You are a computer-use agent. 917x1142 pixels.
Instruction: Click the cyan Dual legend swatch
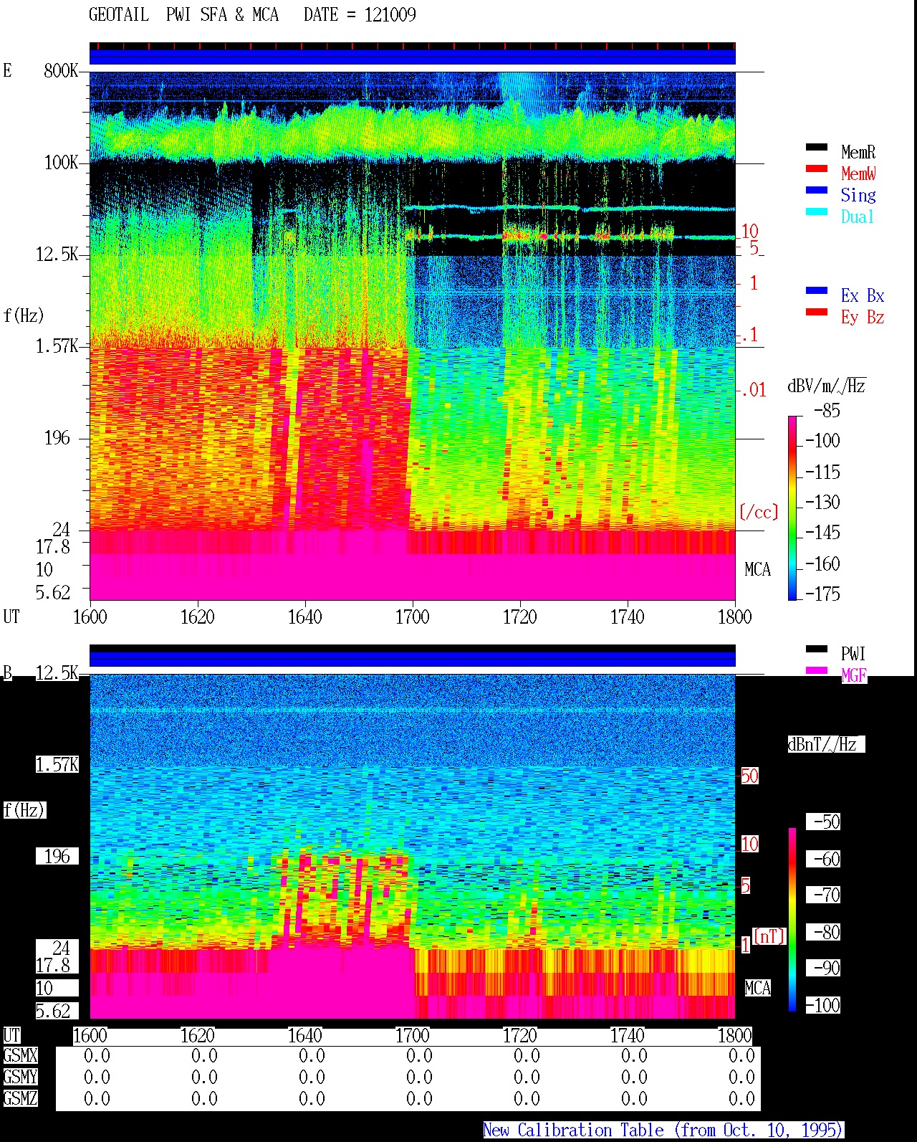pos(817,212)
